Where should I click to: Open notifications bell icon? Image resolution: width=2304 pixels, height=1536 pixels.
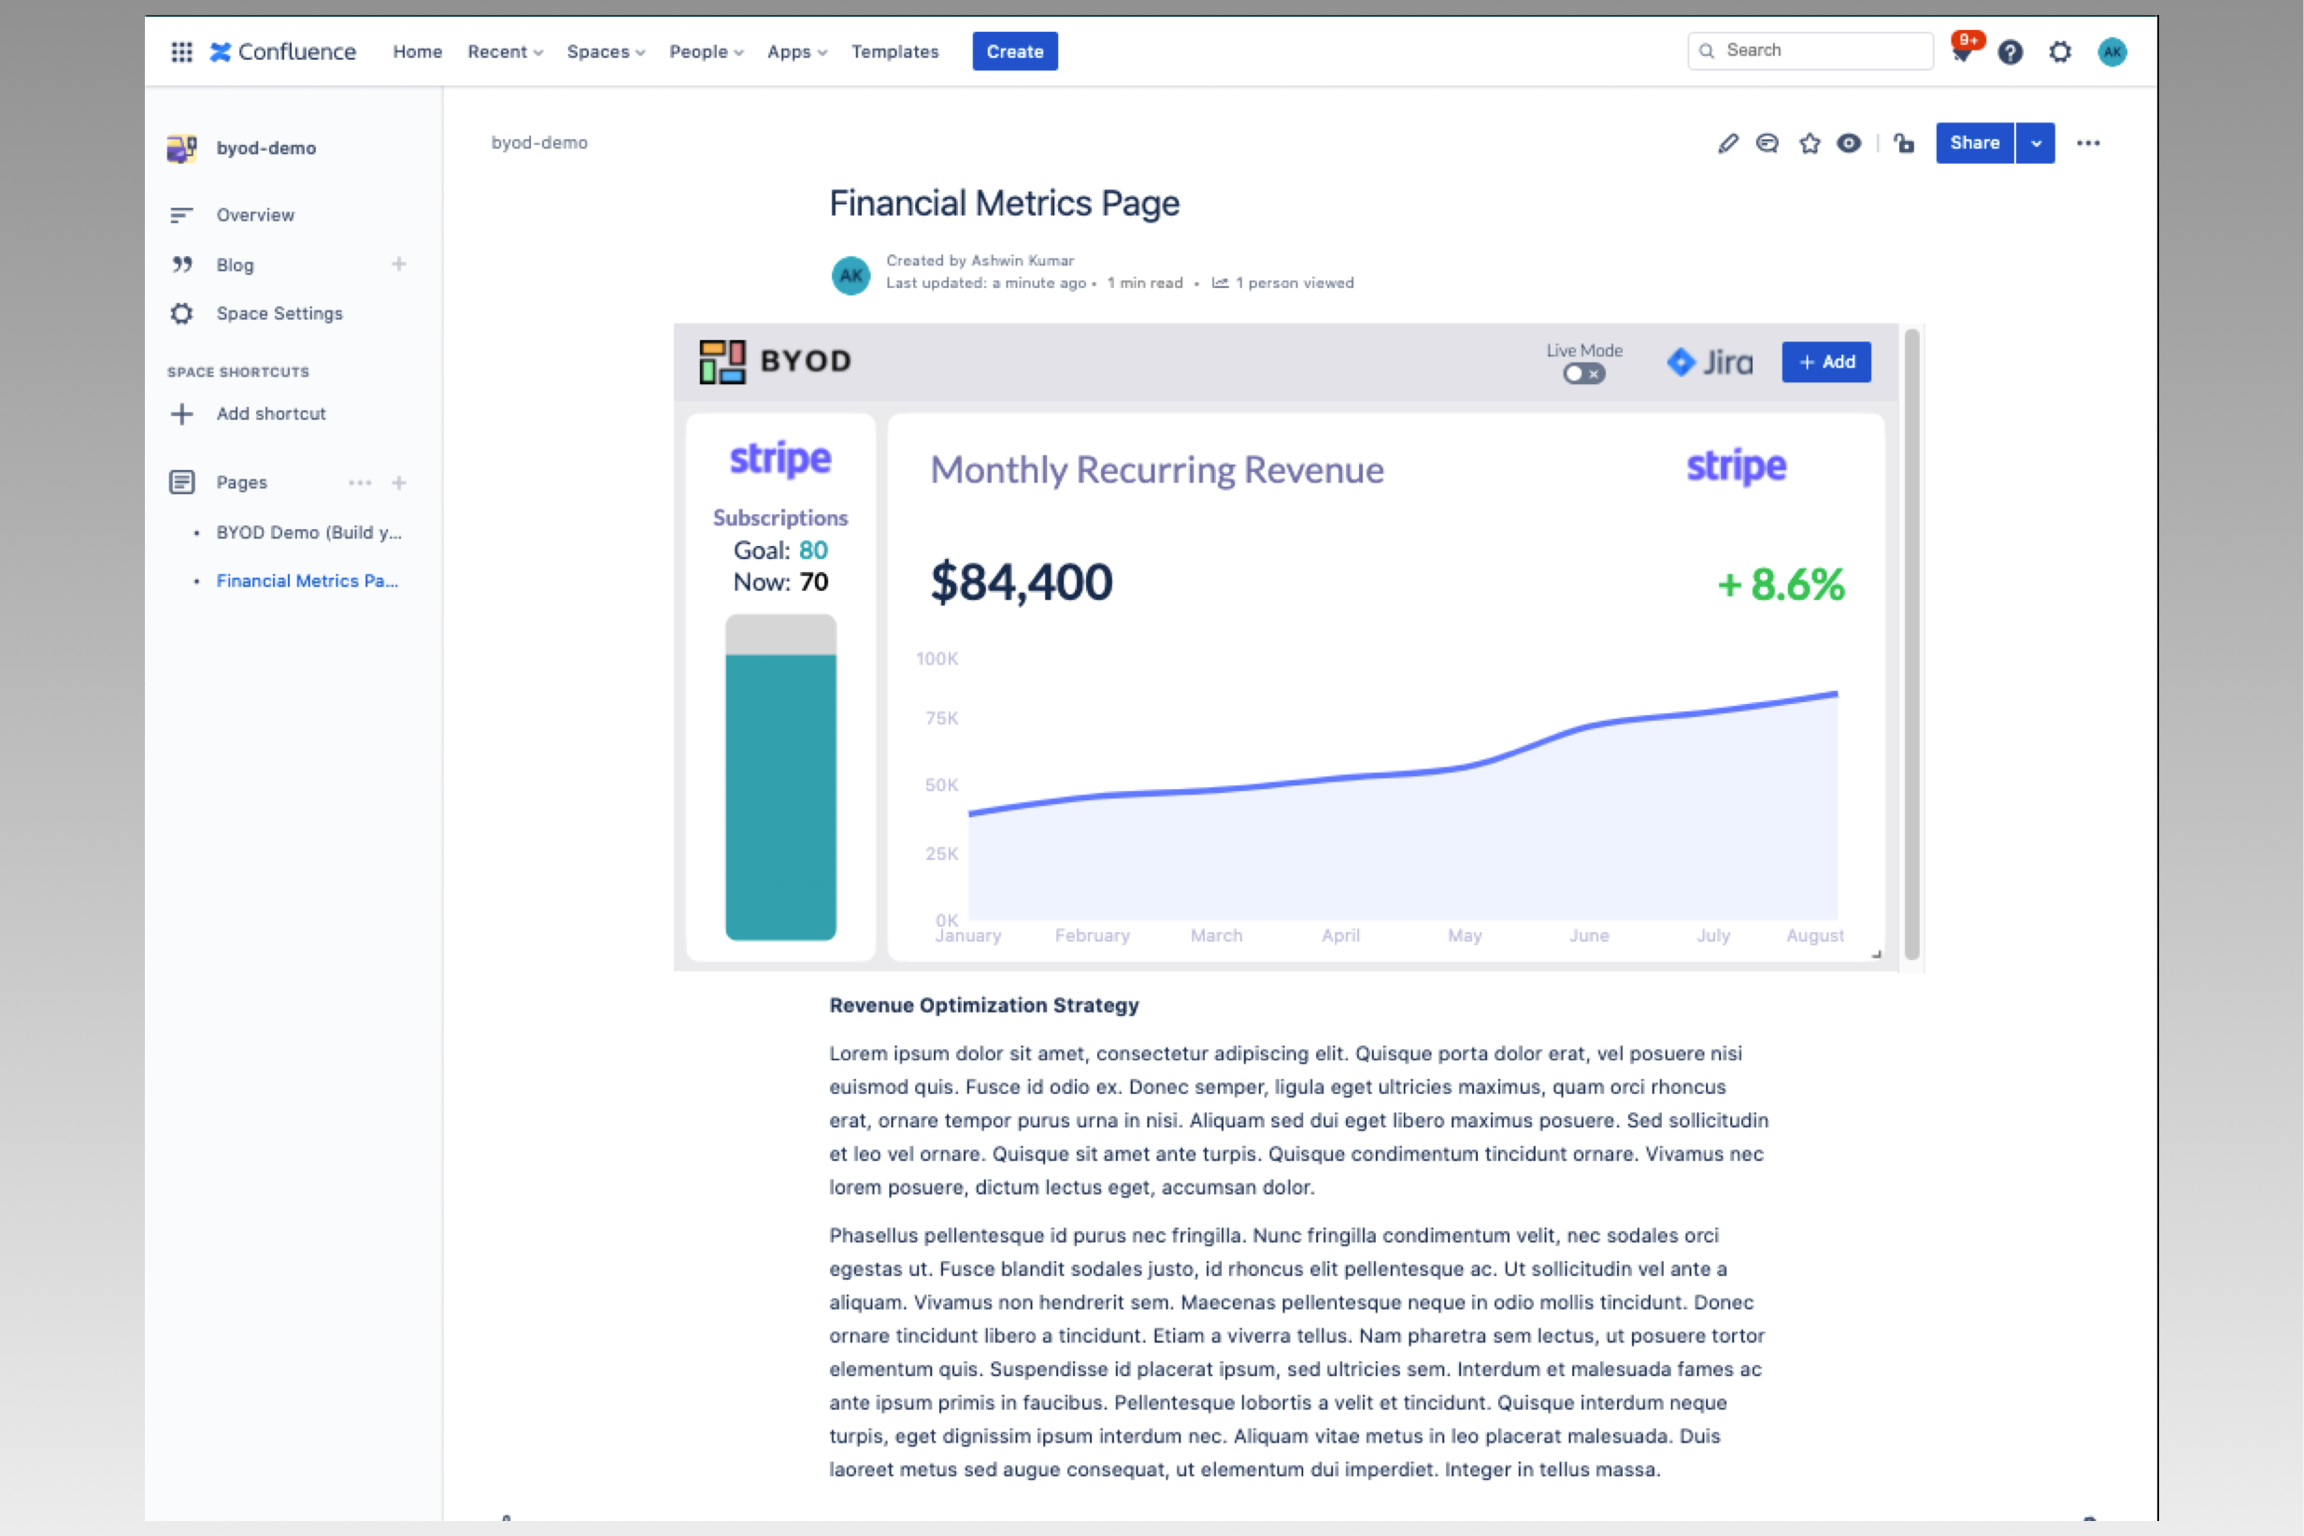pyautogui.click(x=1961, y=53)
